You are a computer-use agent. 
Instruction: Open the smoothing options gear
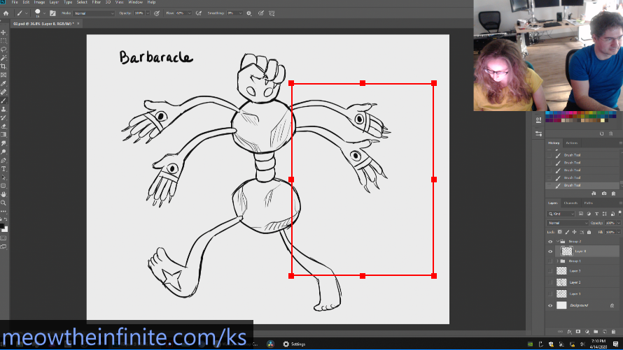249,13
